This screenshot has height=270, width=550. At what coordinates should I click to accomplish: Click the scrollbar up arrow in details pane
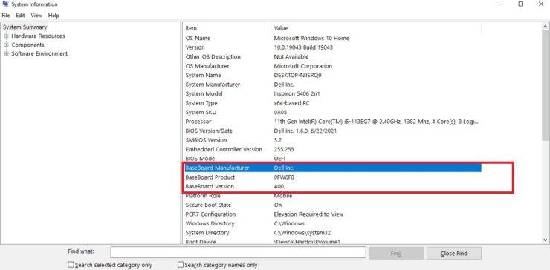point(546,27)
